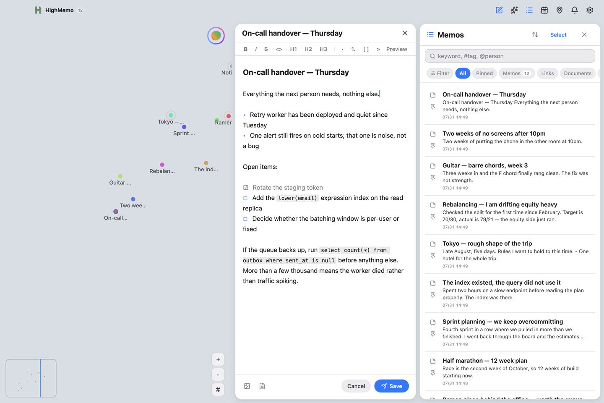This screenshot has height=403, width=604.
Task: Apply H3 heading style
Action: pyautogui.click(x=323, y=49)
